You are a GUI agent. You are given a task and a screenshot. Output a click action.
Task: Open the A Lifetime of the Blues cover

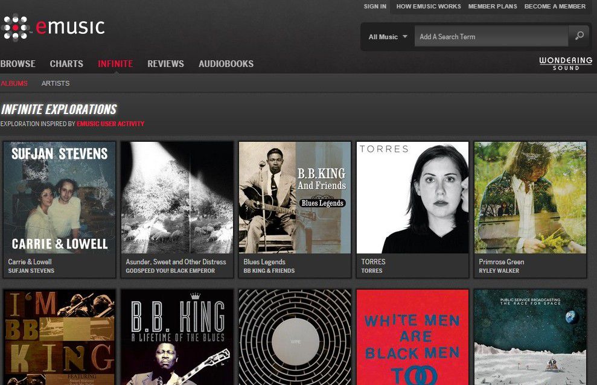pos(177,337)
